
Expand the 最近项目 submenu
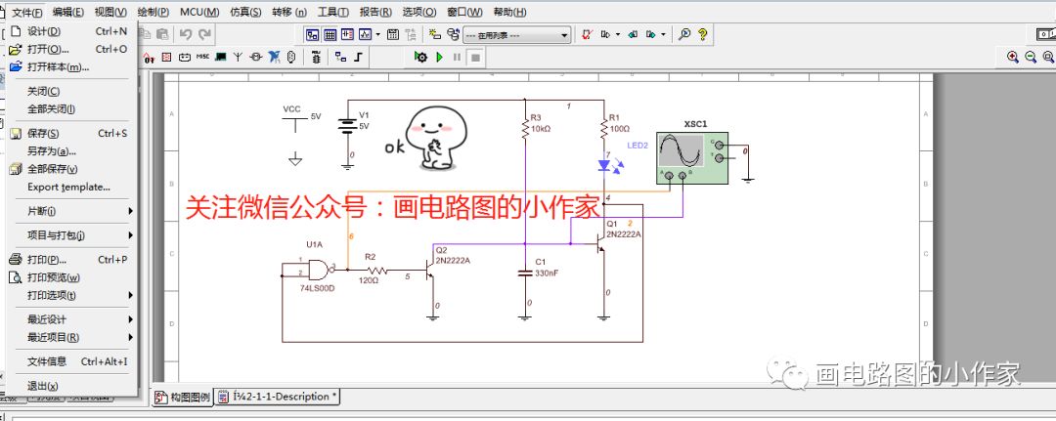[72, 337]
